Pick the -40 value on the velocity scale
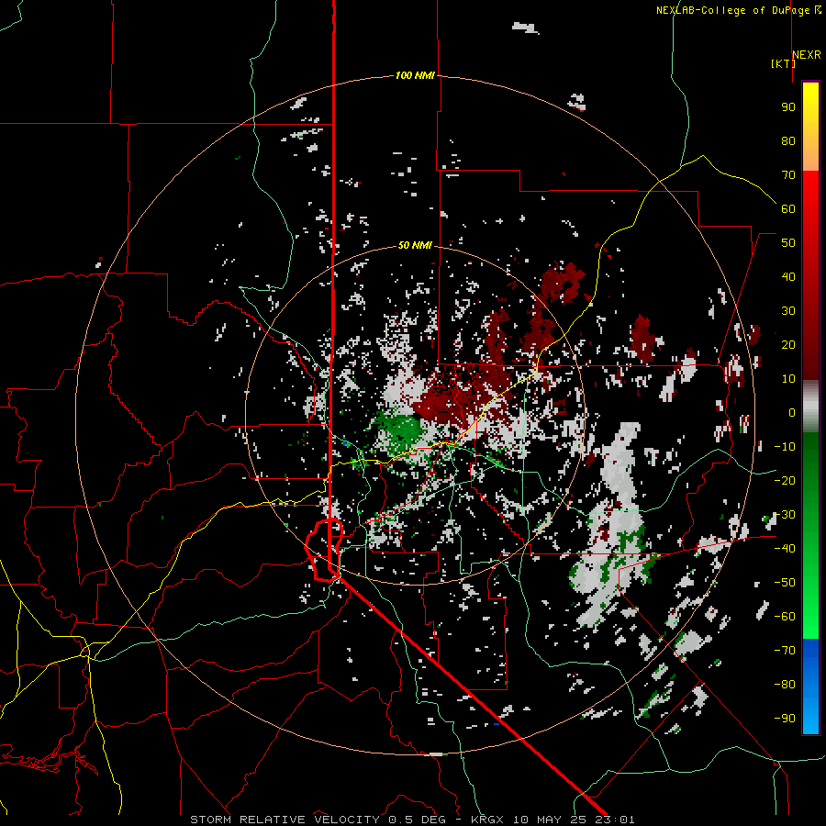The height and width of the screenshot is (826, 826). [x=785, y=549]
